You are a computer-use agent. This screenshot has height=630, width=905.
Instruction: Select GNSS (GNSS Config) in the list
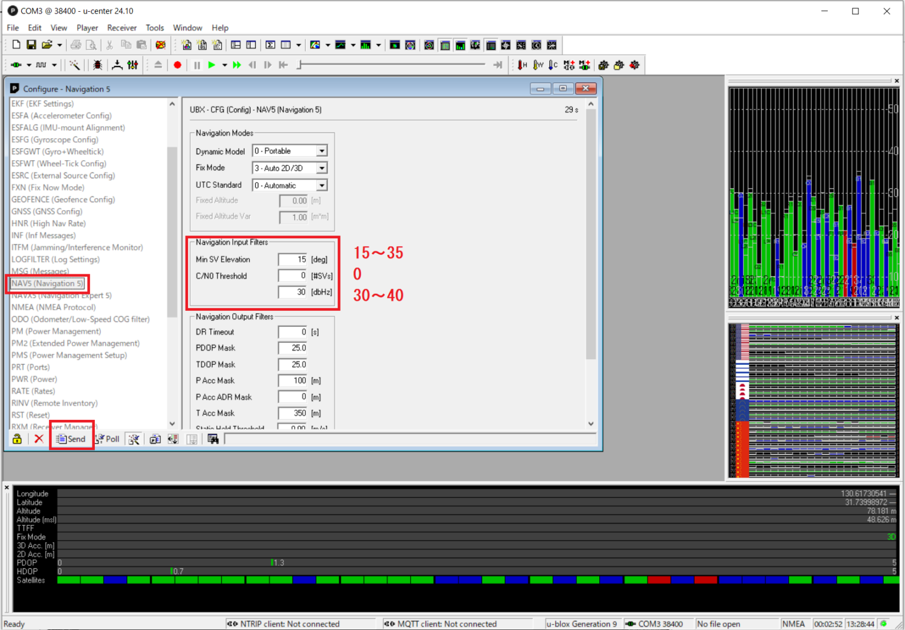tap(47, 211)
